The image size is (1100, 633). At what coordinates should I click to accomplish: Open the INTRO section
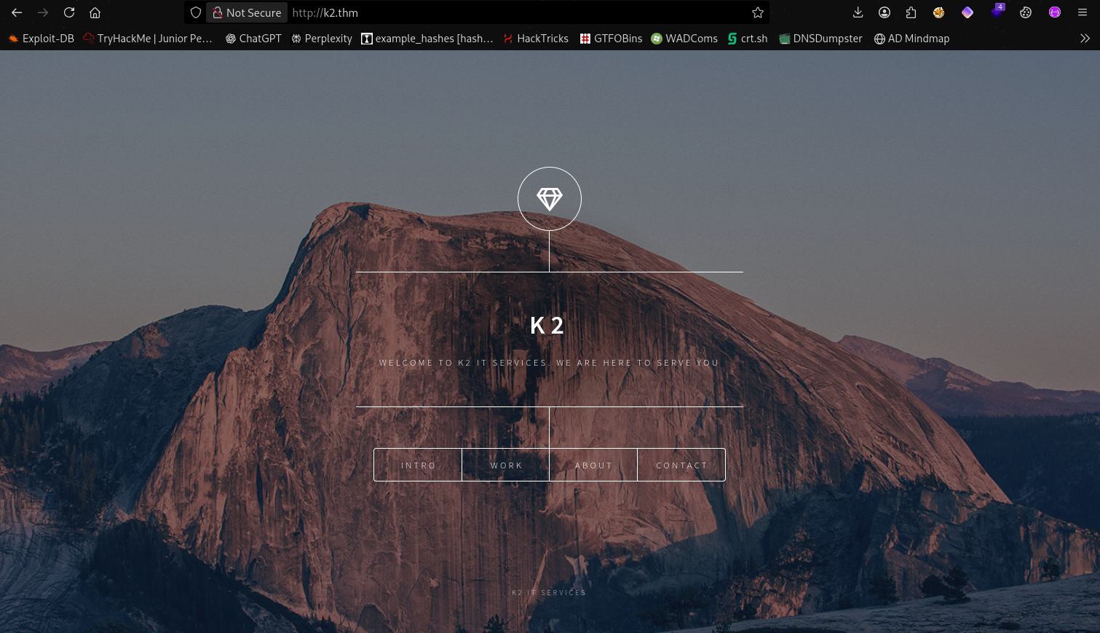coord(418,465)
